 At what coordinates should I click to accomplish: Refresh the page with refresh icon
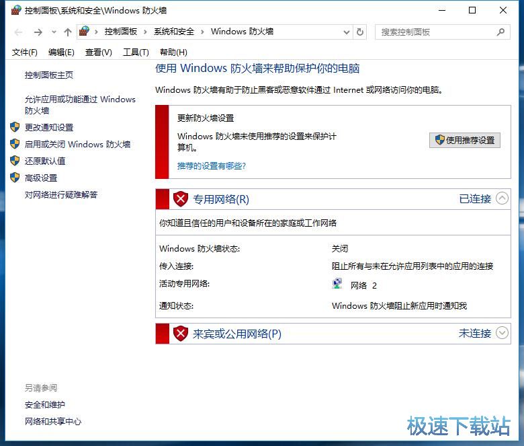click(360, 32)
